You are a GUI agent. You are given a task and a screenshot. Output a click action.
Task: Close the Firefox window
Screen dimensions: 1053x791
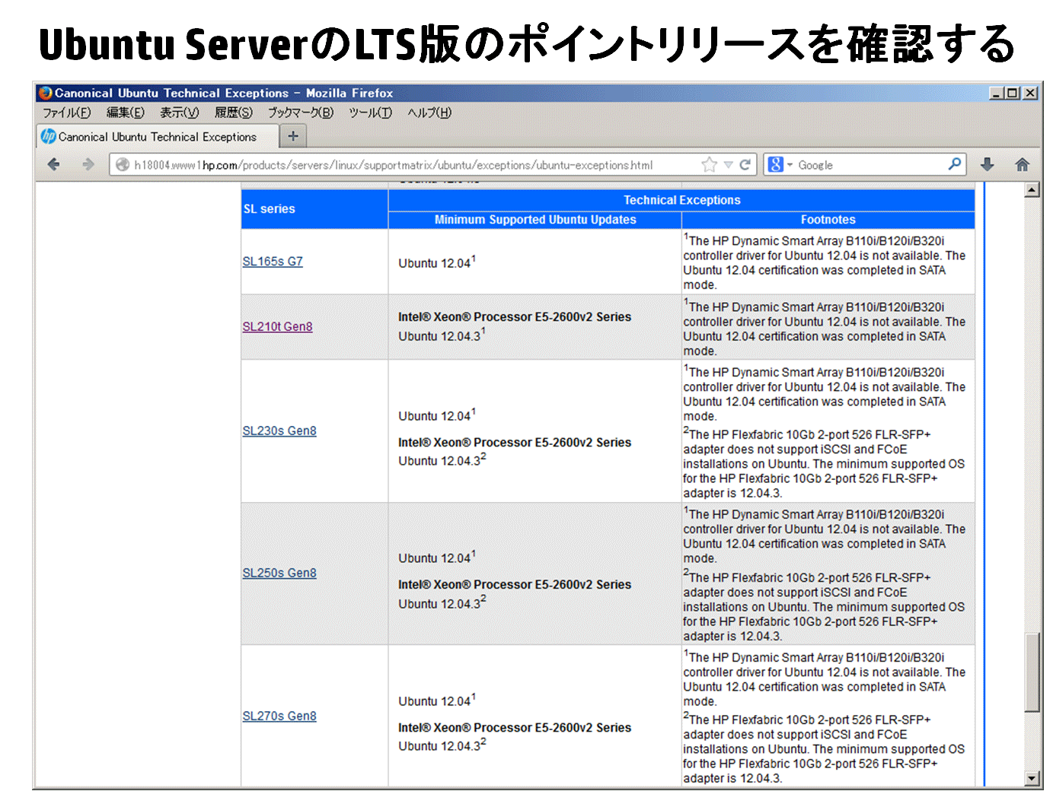[1030, 93]
